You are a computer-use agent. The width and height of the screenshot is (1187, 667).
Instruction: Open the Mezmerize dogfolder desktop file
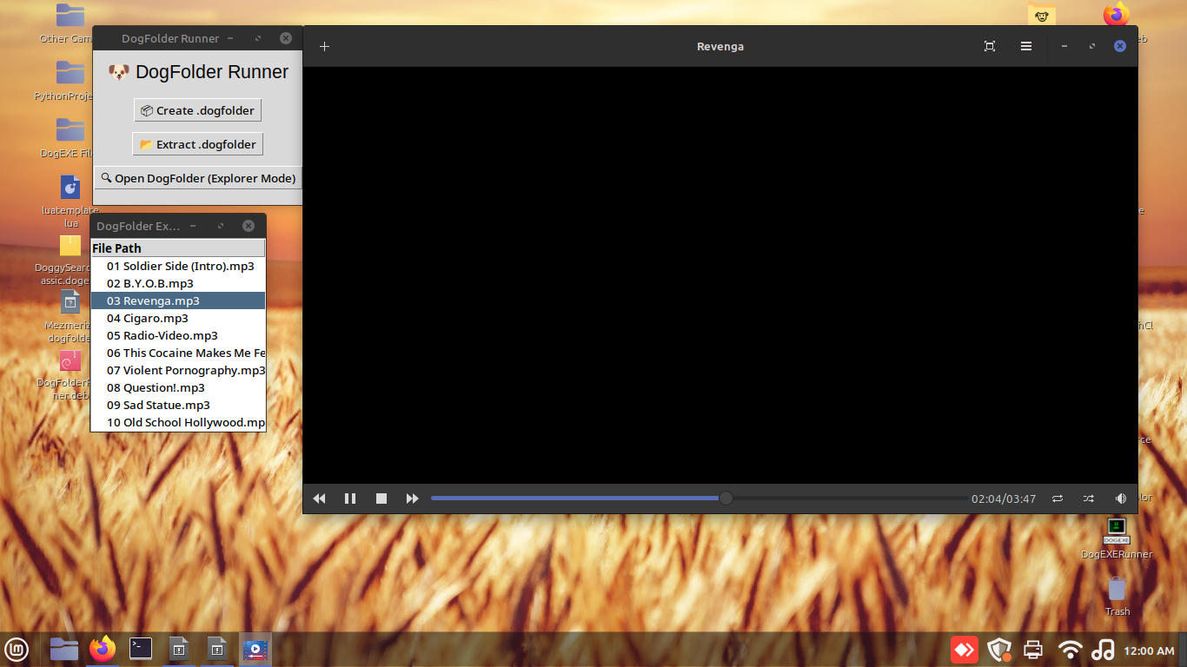(x=70, y=316)
